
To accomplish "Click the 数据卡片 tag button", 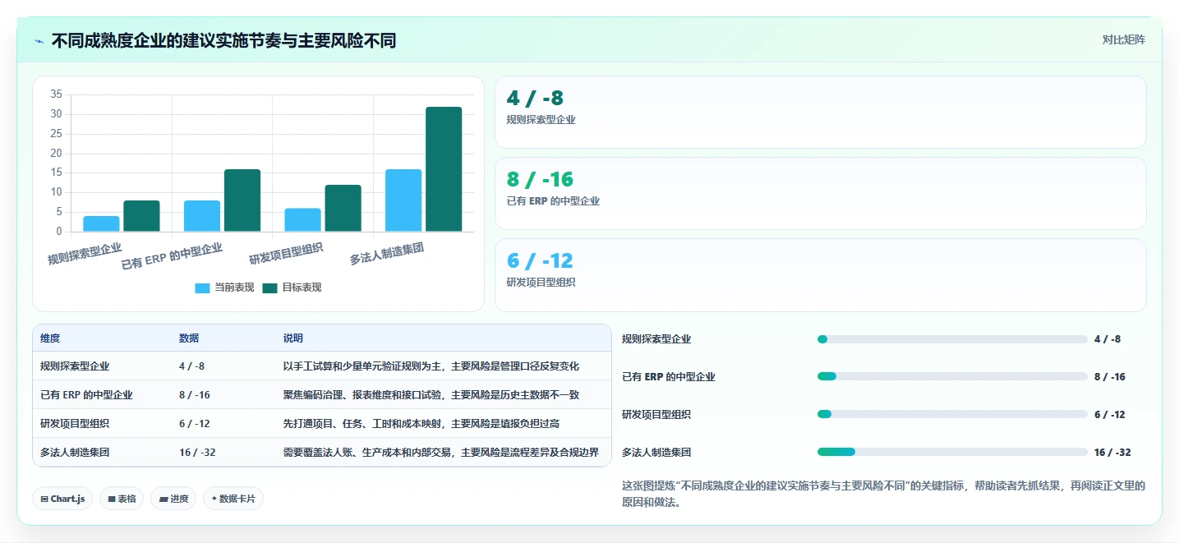I will point(233,499).
